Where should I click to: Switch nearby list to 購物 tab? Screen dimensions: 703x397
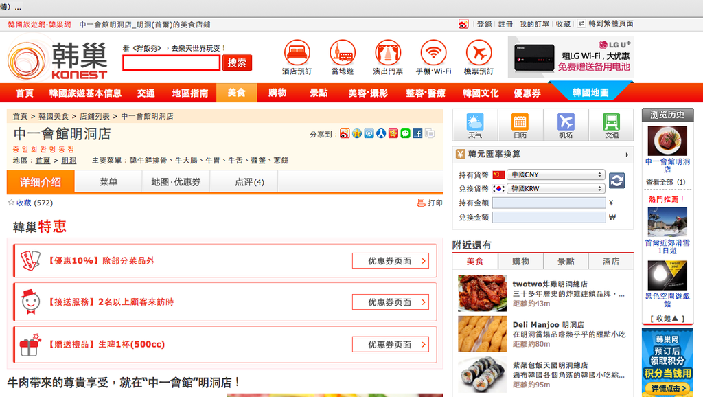point(520,261)
